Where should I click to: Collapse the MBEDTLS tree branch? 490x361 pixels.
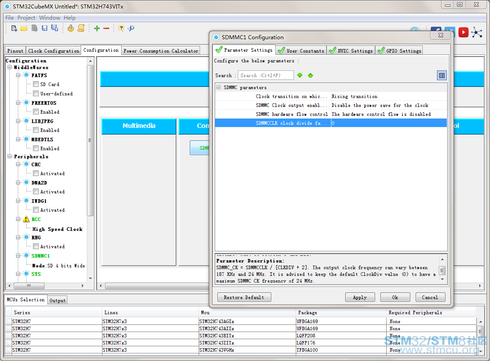18,139
